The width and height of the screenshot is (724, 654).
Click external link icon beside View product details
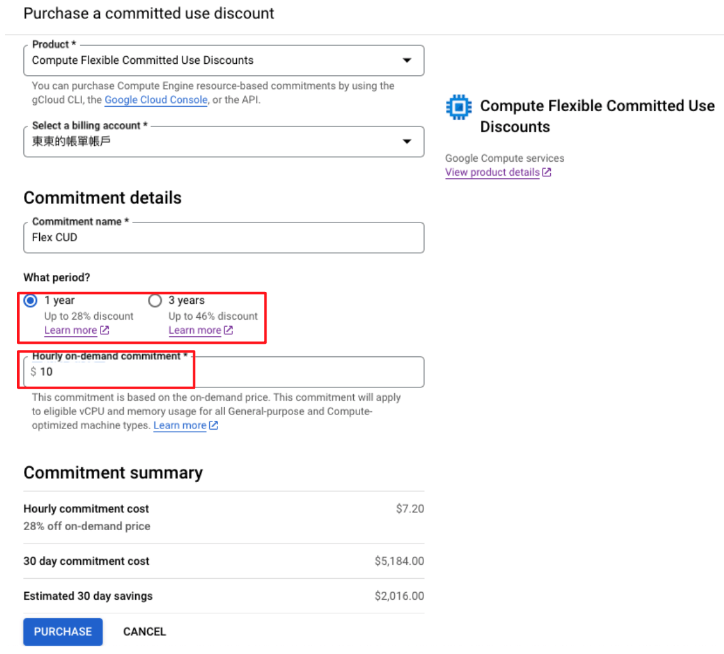546,172
